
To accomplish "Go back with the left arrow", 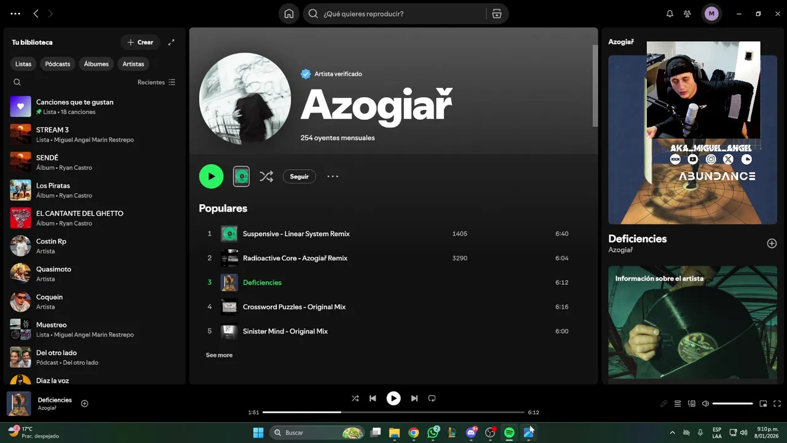I will 36,14.
